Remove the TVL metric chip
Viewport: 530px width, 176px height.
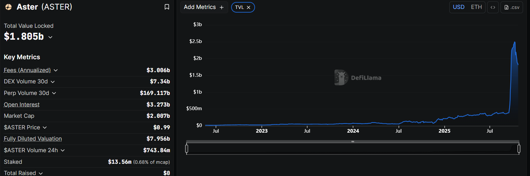(248, 7)
